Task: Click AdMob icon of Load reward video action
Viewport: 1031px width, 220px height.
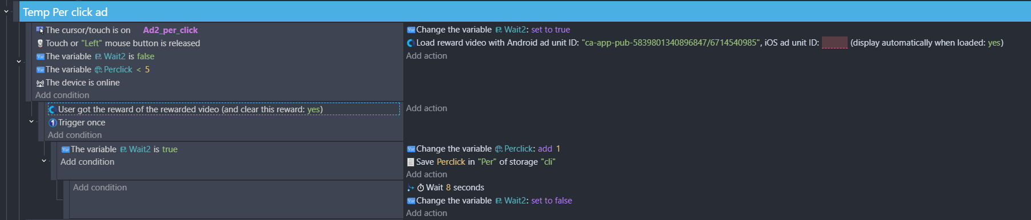Action: coord(411,43)
